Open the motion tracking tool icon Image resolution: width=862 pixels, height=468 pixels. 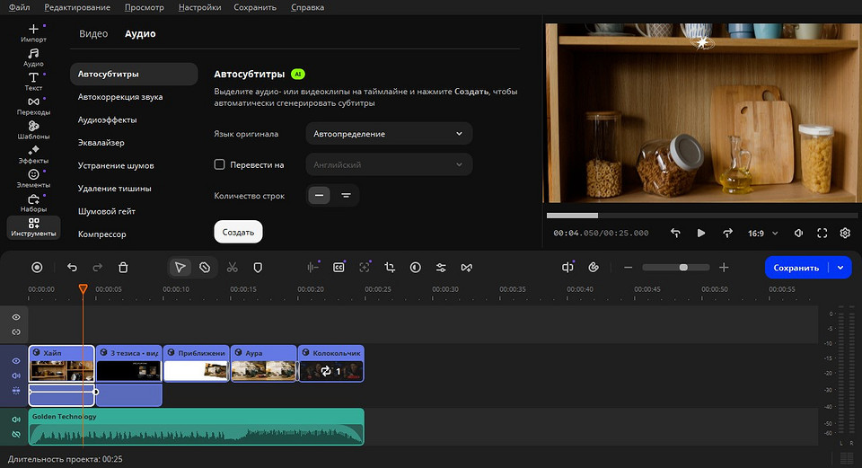point(365,268)
